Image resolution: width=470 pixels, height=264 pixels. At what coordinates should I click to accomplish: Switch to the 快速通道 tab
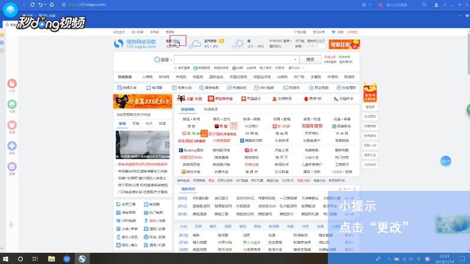[x=211, y=110]
